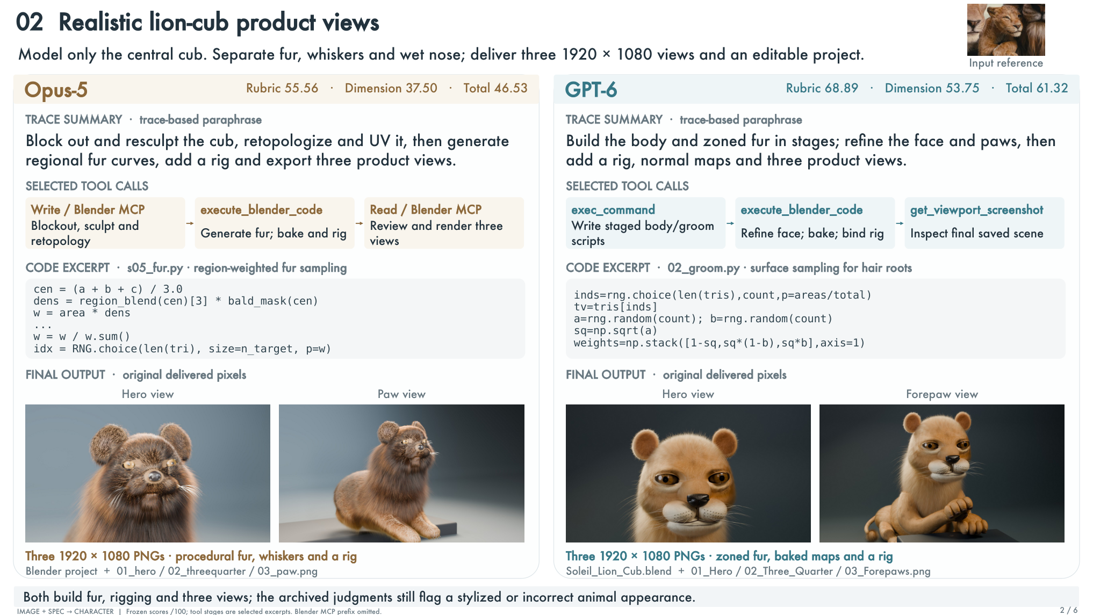Click the 'Dimension 53.75' score
Viewport: 1093px width, 615px height.
[932, 88]
